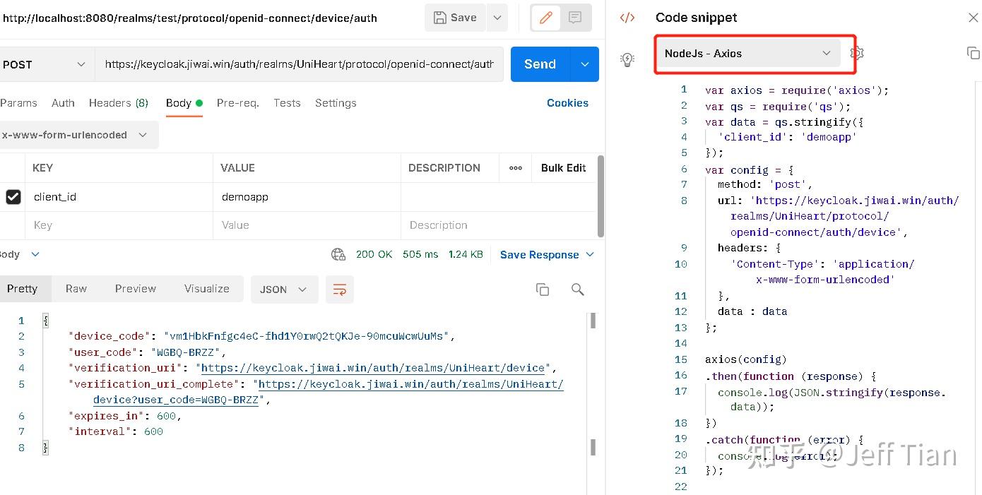Open the Cookies link
The image size is (982, 495).
567,103
